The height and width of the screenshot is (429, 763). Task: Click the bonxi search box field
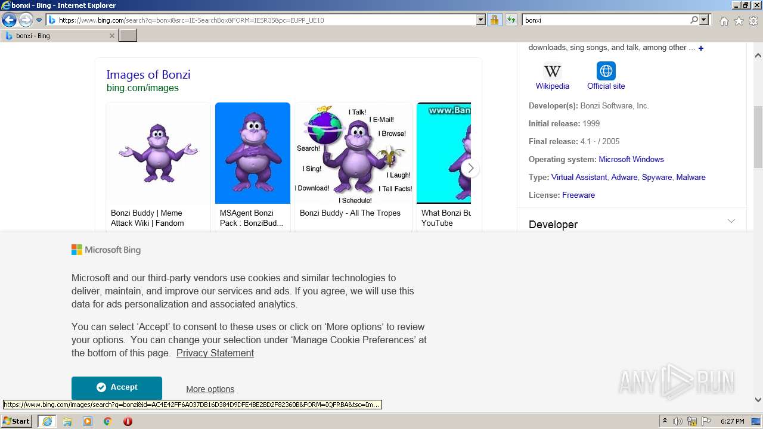click(x=606, y=20)
